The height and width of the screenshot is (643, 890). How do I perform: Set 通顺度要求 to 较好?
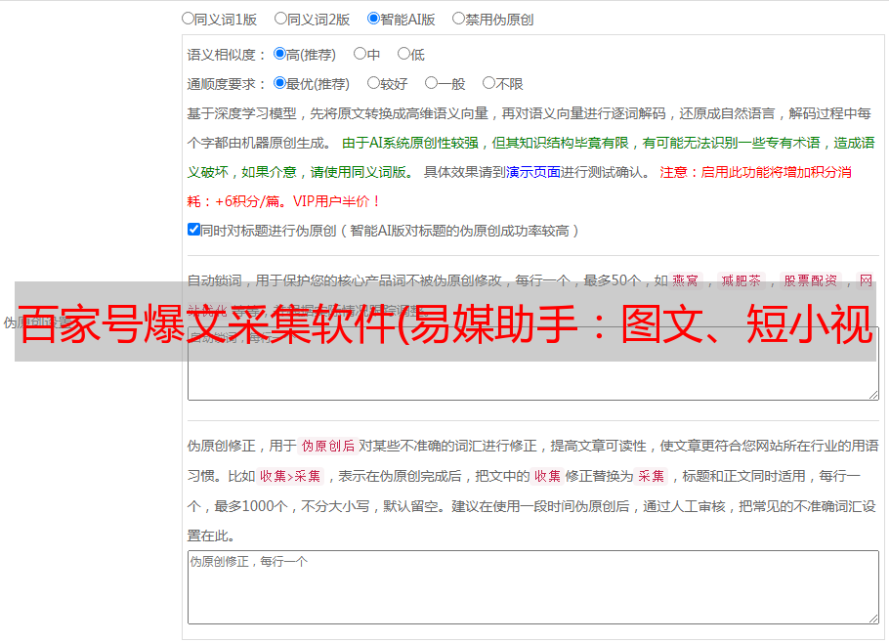(373, 83)
